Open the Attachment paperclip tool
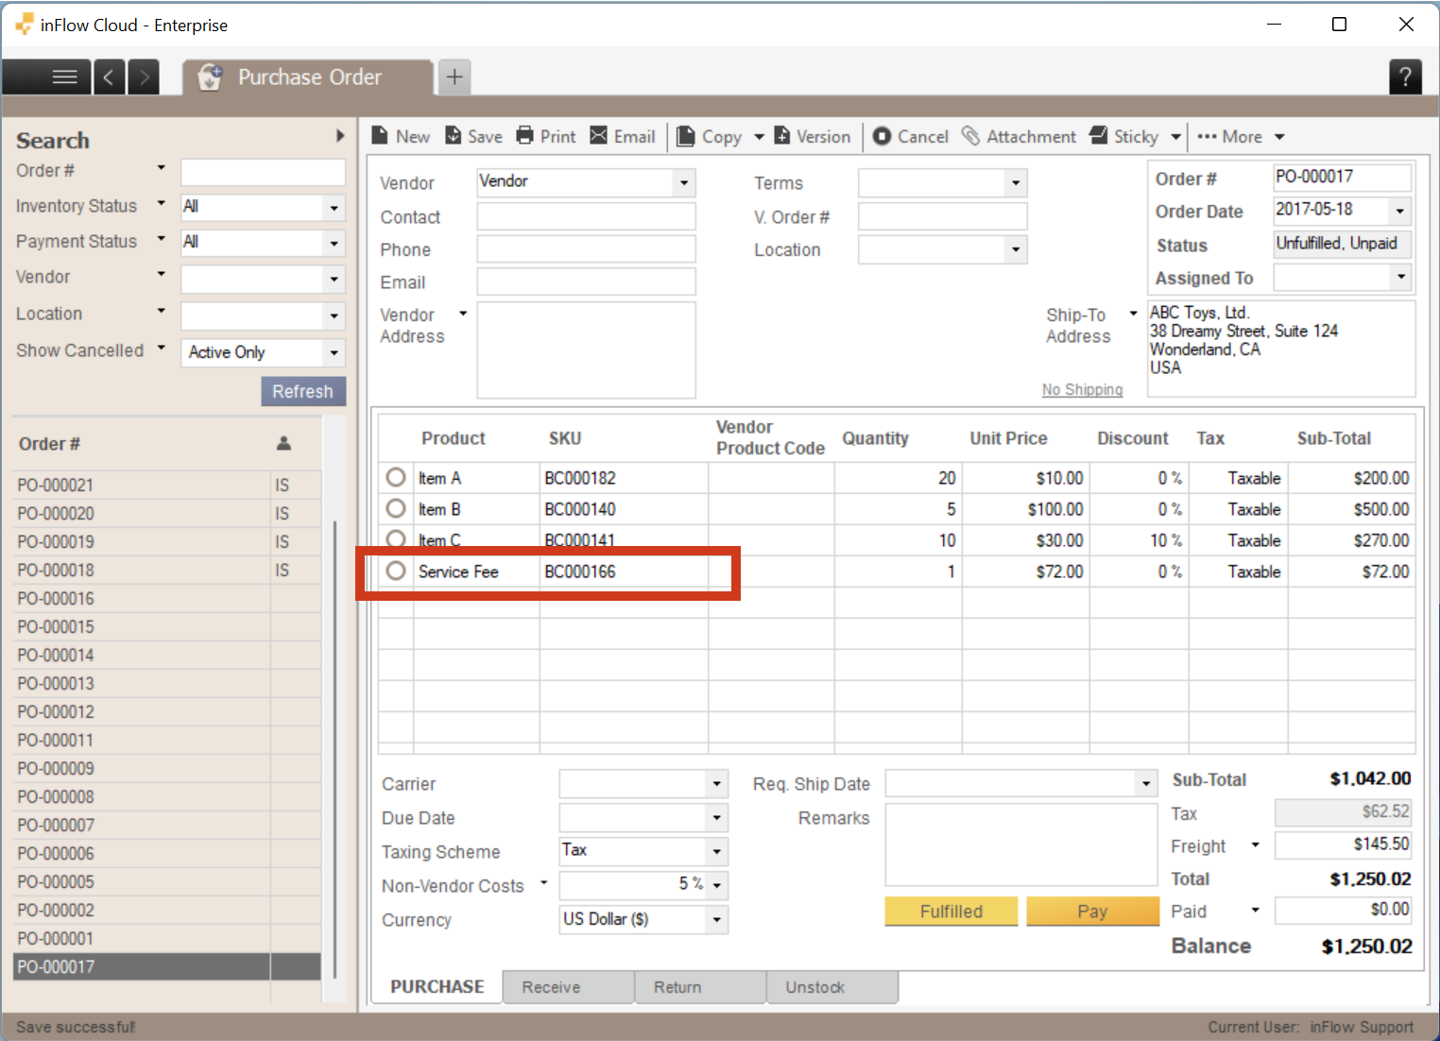 coord(970,136)
